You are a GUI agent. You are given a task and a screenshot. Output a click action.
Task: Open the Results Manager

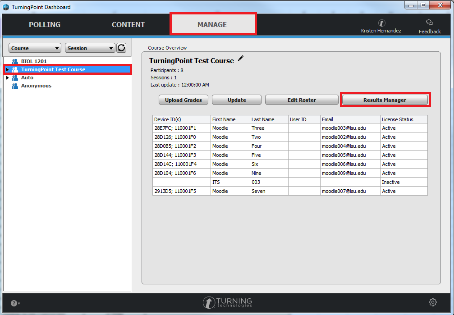point(385,100)
